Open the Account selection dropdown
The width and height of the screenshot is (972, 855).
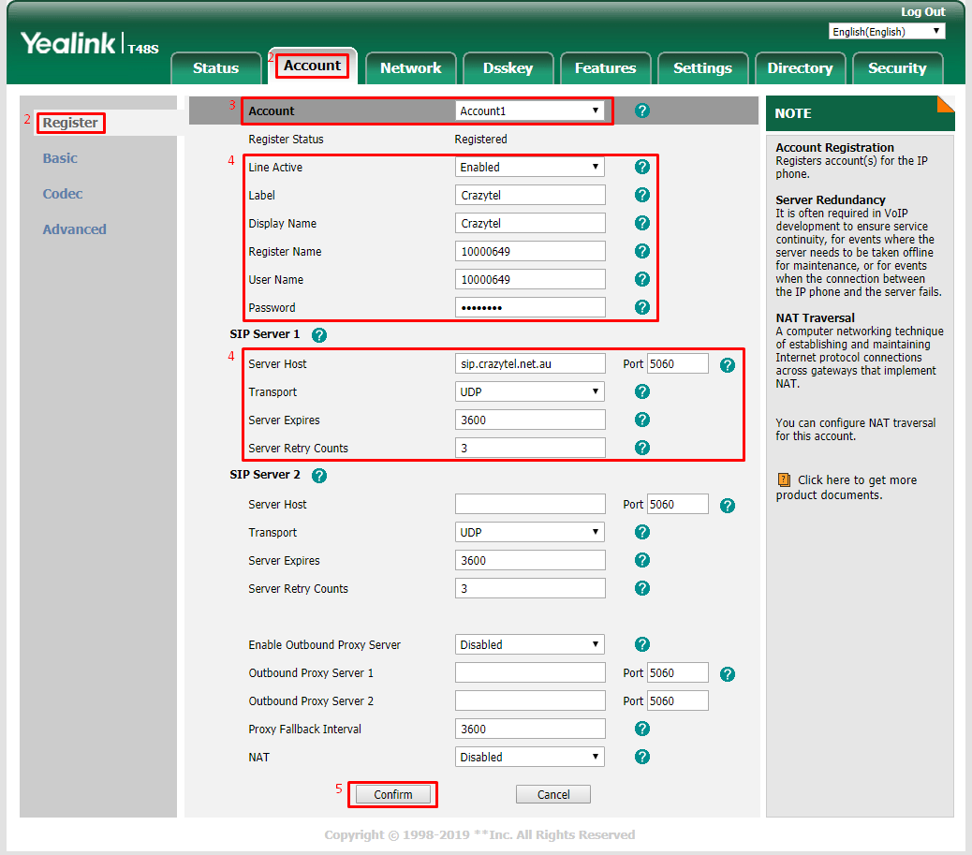[529, 111]
